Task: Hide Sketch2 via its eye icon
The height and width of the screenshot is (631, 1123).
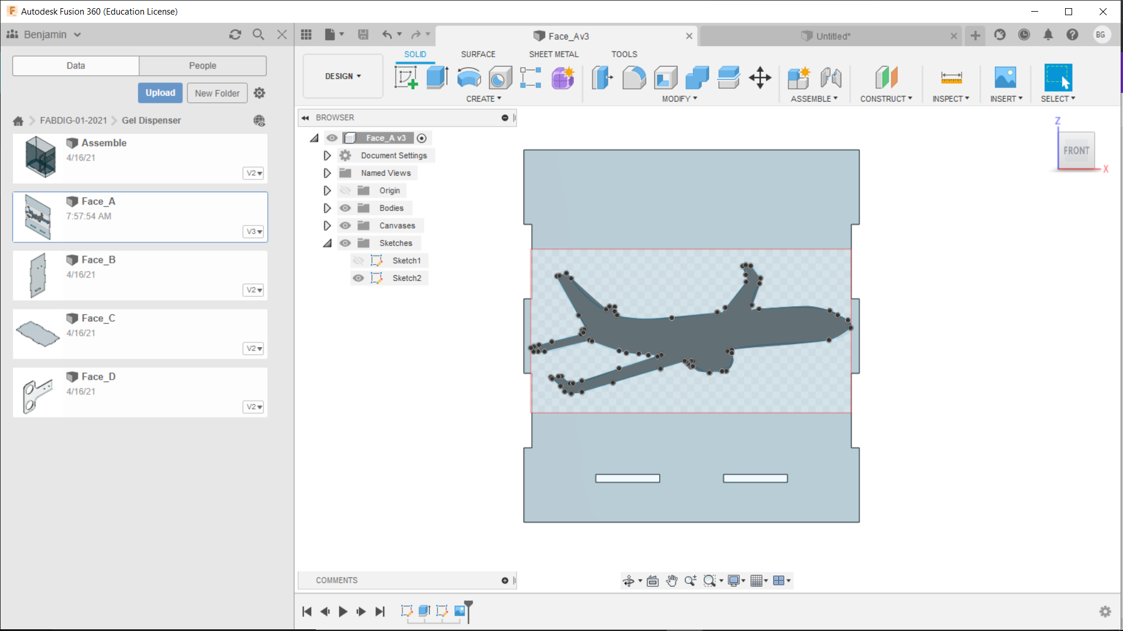Action: tap(359, 278)
